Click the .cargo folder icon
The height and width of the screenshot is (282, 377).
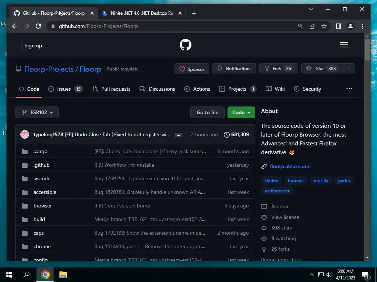25,152
